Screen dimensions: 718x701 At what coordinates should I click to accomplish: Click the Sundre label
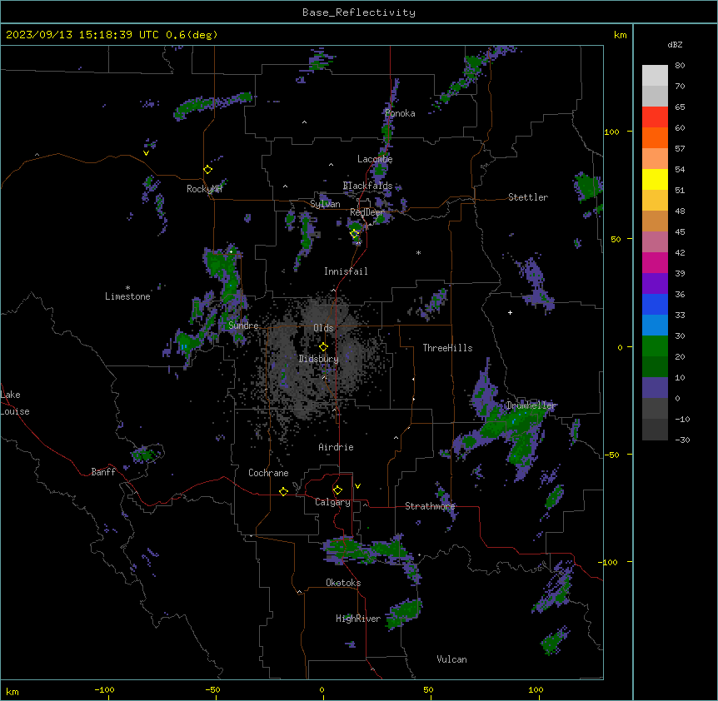tap(243, 326)
